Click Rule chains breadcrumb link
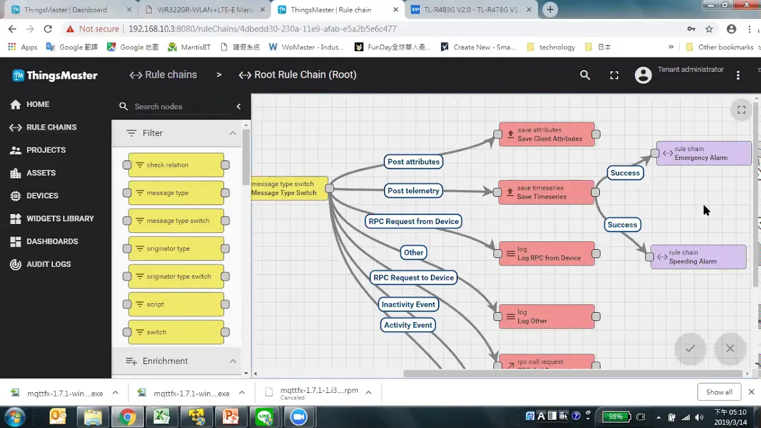Viewport: 761px width, 428px height. (163, 75)
